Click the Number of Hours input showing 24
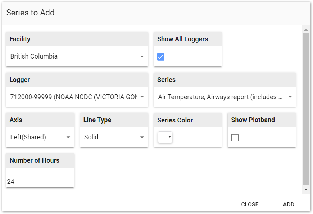 [x=40, y=182]
